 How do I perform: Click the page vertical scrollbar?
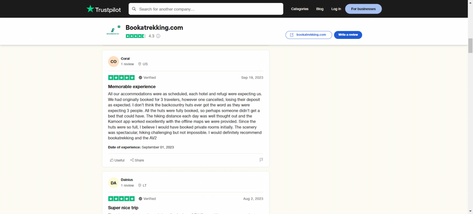tap(470, 45)
